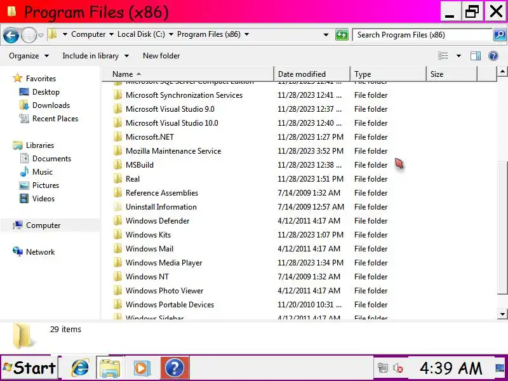
Task: Launch Windows Media Player taskbar icon
Action: tap(142, 368)
